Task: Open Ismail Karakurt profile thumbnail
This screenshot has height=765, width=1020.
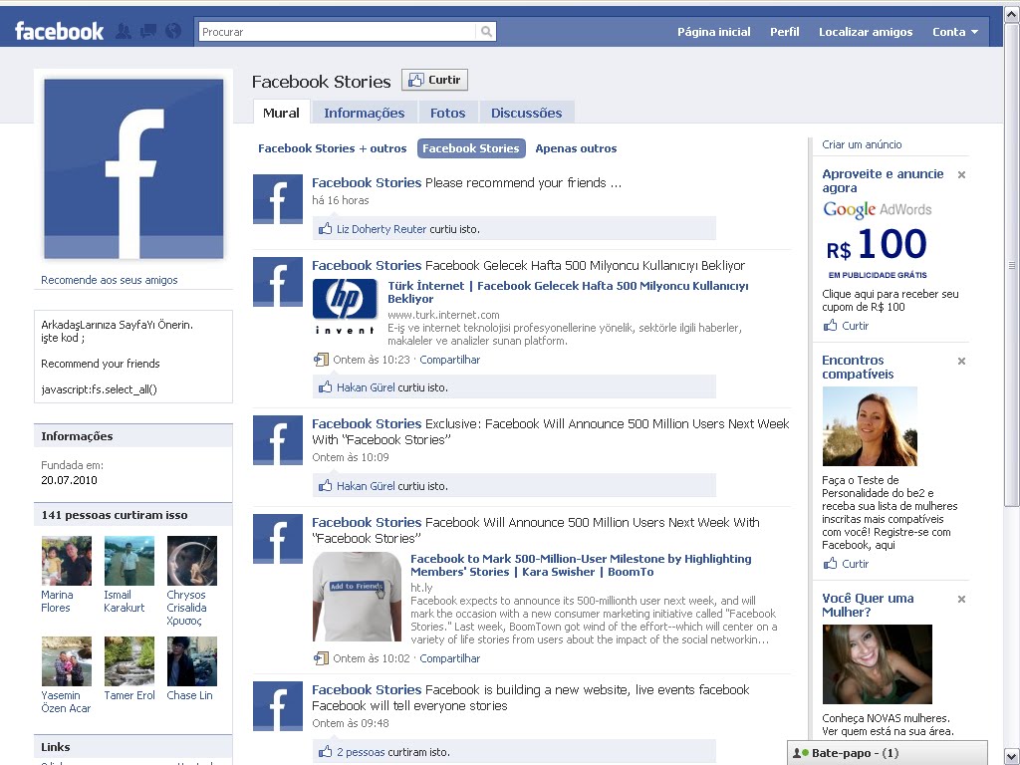Action: pos(129,561)
